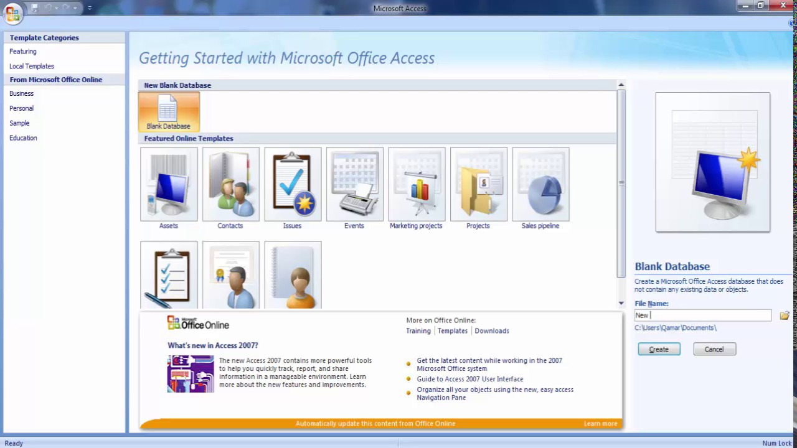This screenshot has height=448, width=797.
Task: Open the Business template category
Action: tap(22, 93)
